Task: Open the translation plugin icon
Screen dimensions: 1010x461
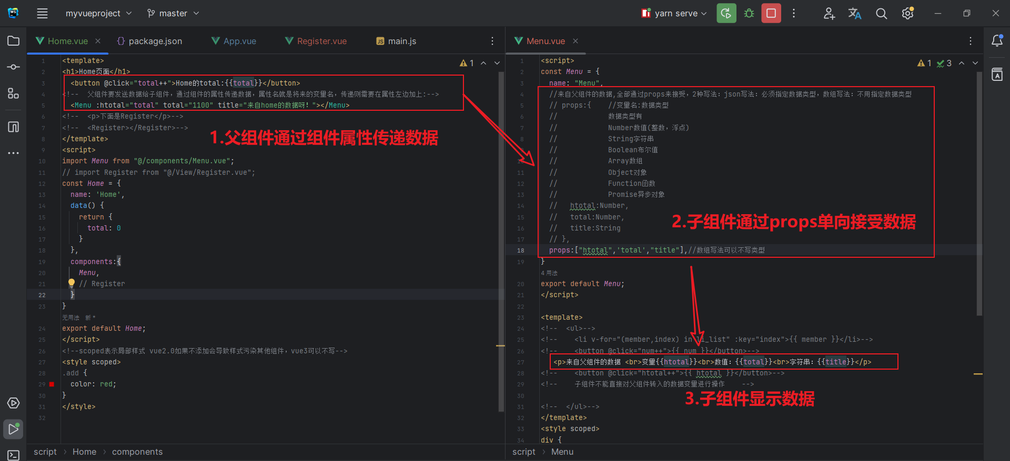Action: [855, 14]
